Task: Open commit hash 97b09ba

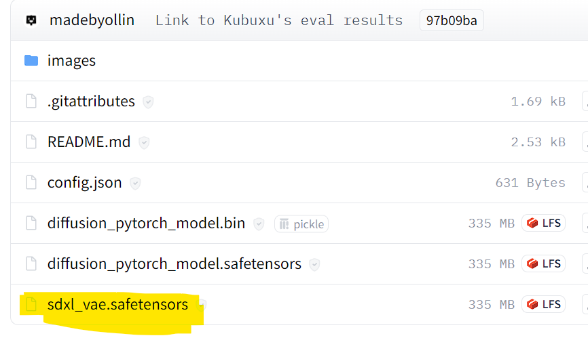Action: click(451, 21)
